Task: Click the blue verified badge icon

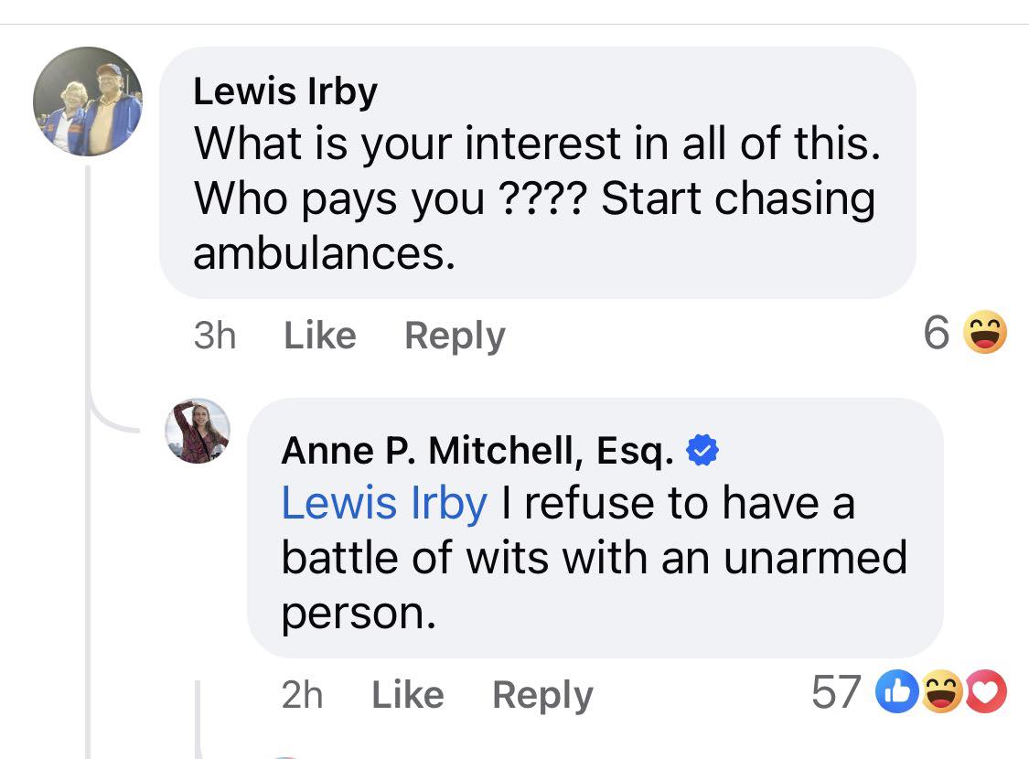Action: pyautogui.click(x=702, y=450)
